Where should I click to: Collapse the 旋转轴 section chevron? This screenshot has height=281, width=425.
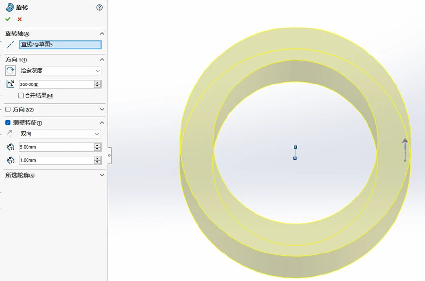(102, 33)
